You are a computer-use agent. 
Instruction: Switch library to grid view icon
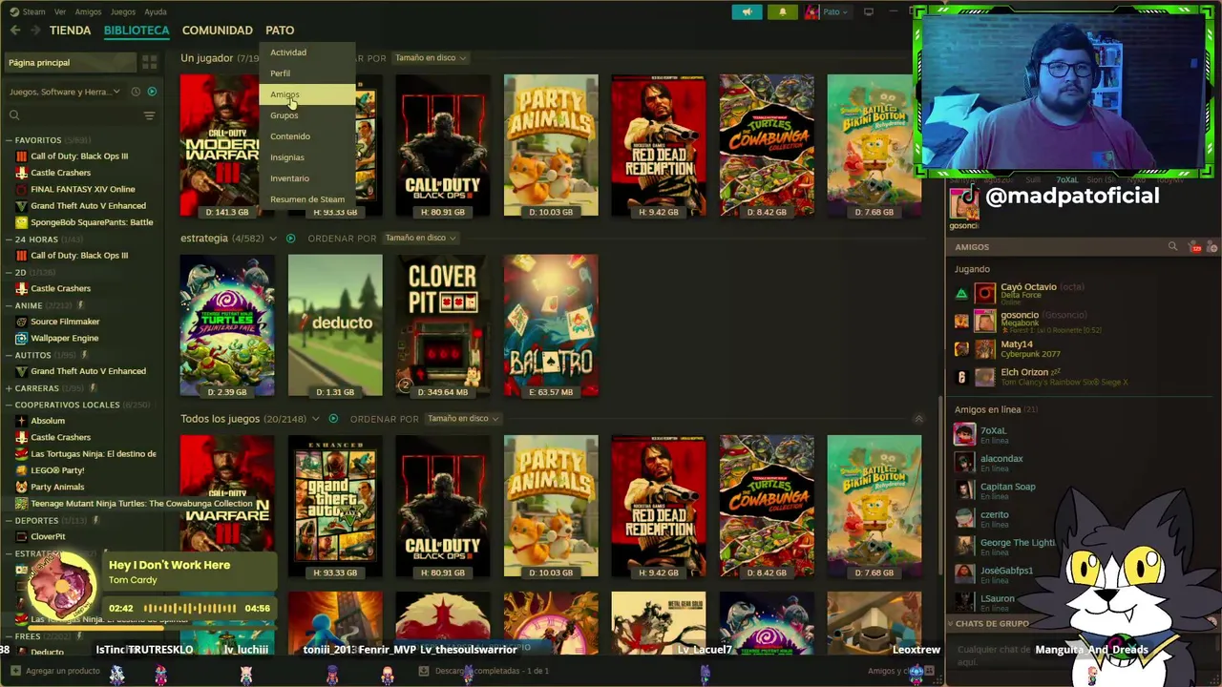149,62
